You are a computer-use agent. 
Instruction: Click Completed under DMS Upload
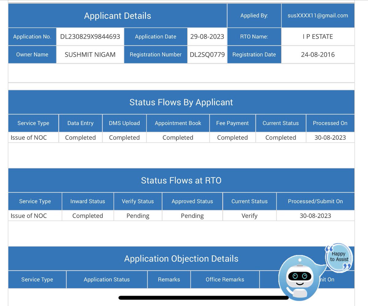click(x=125, y=137)
